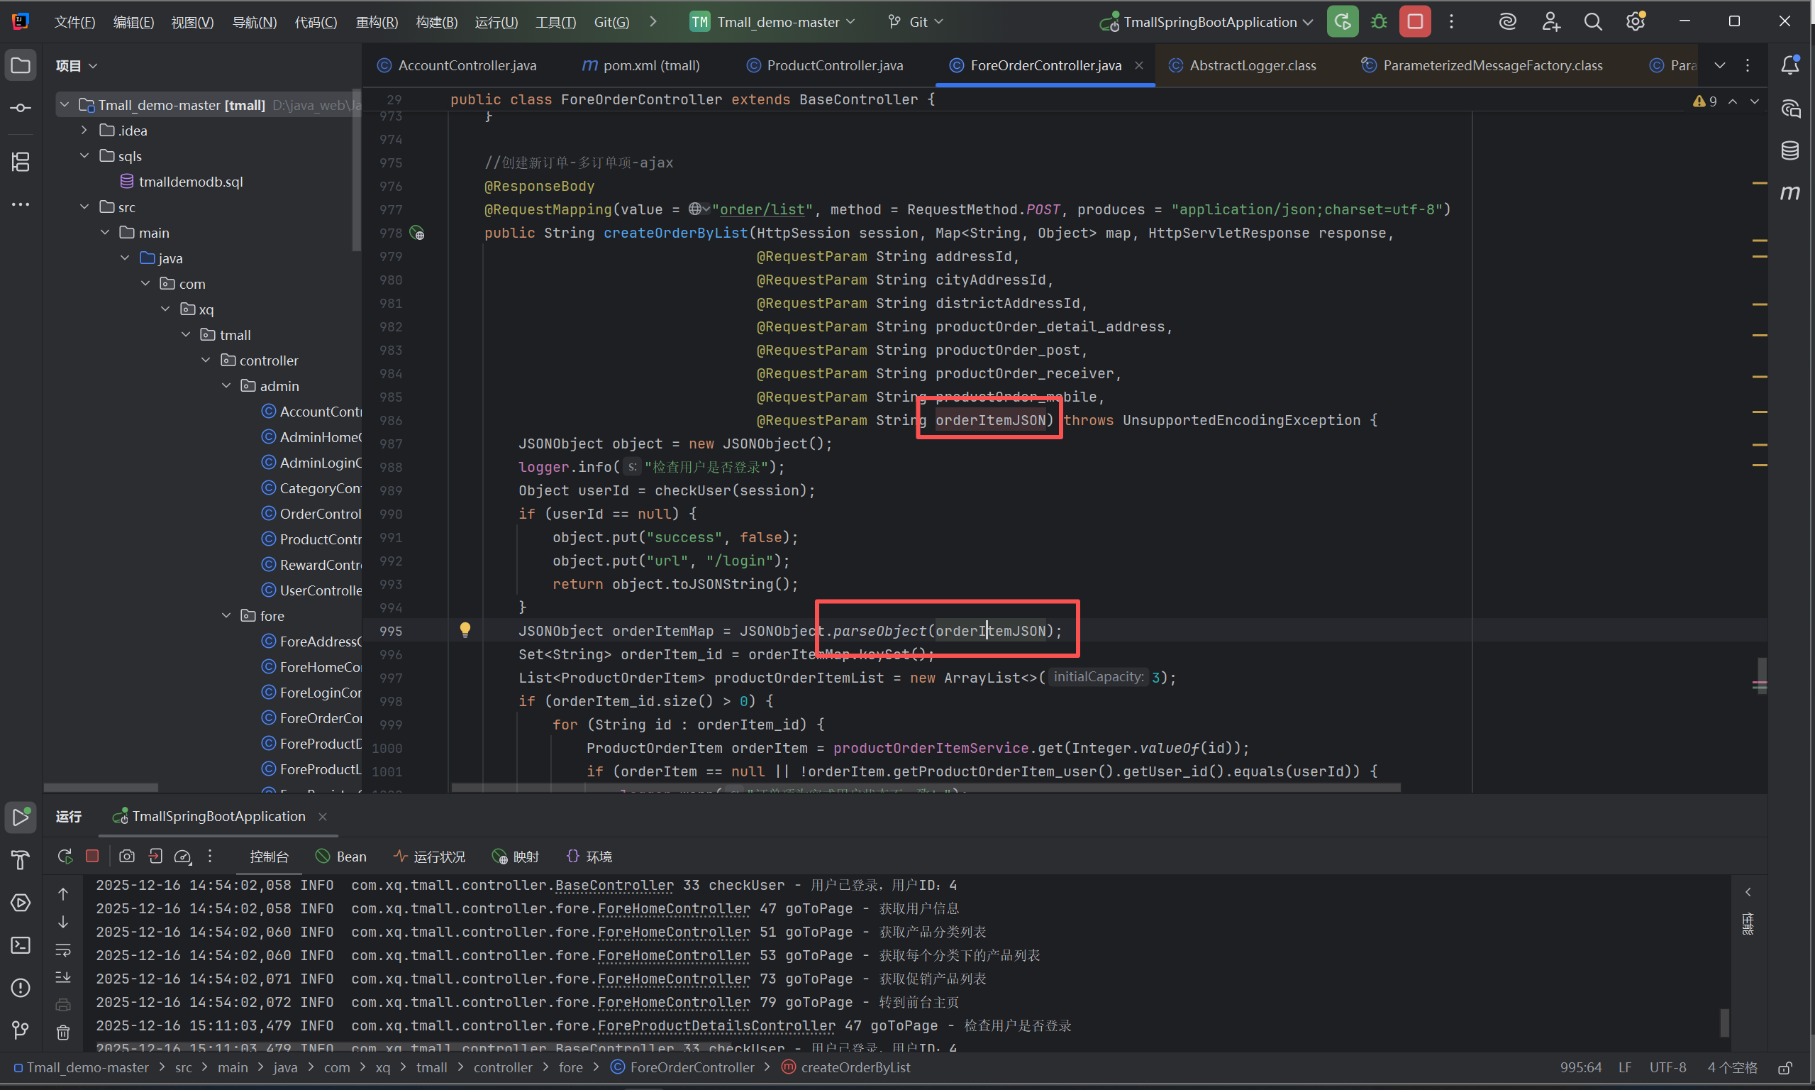
Task: Open the Notifications bell panel
Action: click(x=1789, y=65)
